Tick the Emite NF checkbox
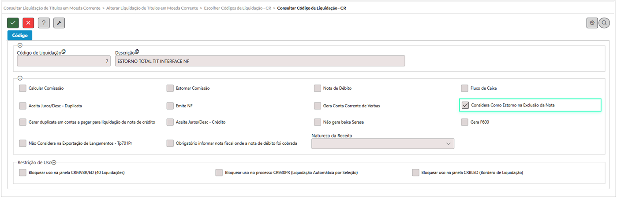The image size is (617, 198). (x=170, y=106)
